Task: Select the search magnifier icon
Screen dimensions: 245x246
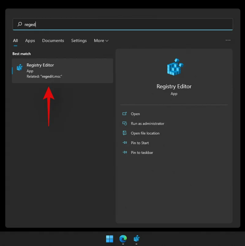Action: click(19, 24)
